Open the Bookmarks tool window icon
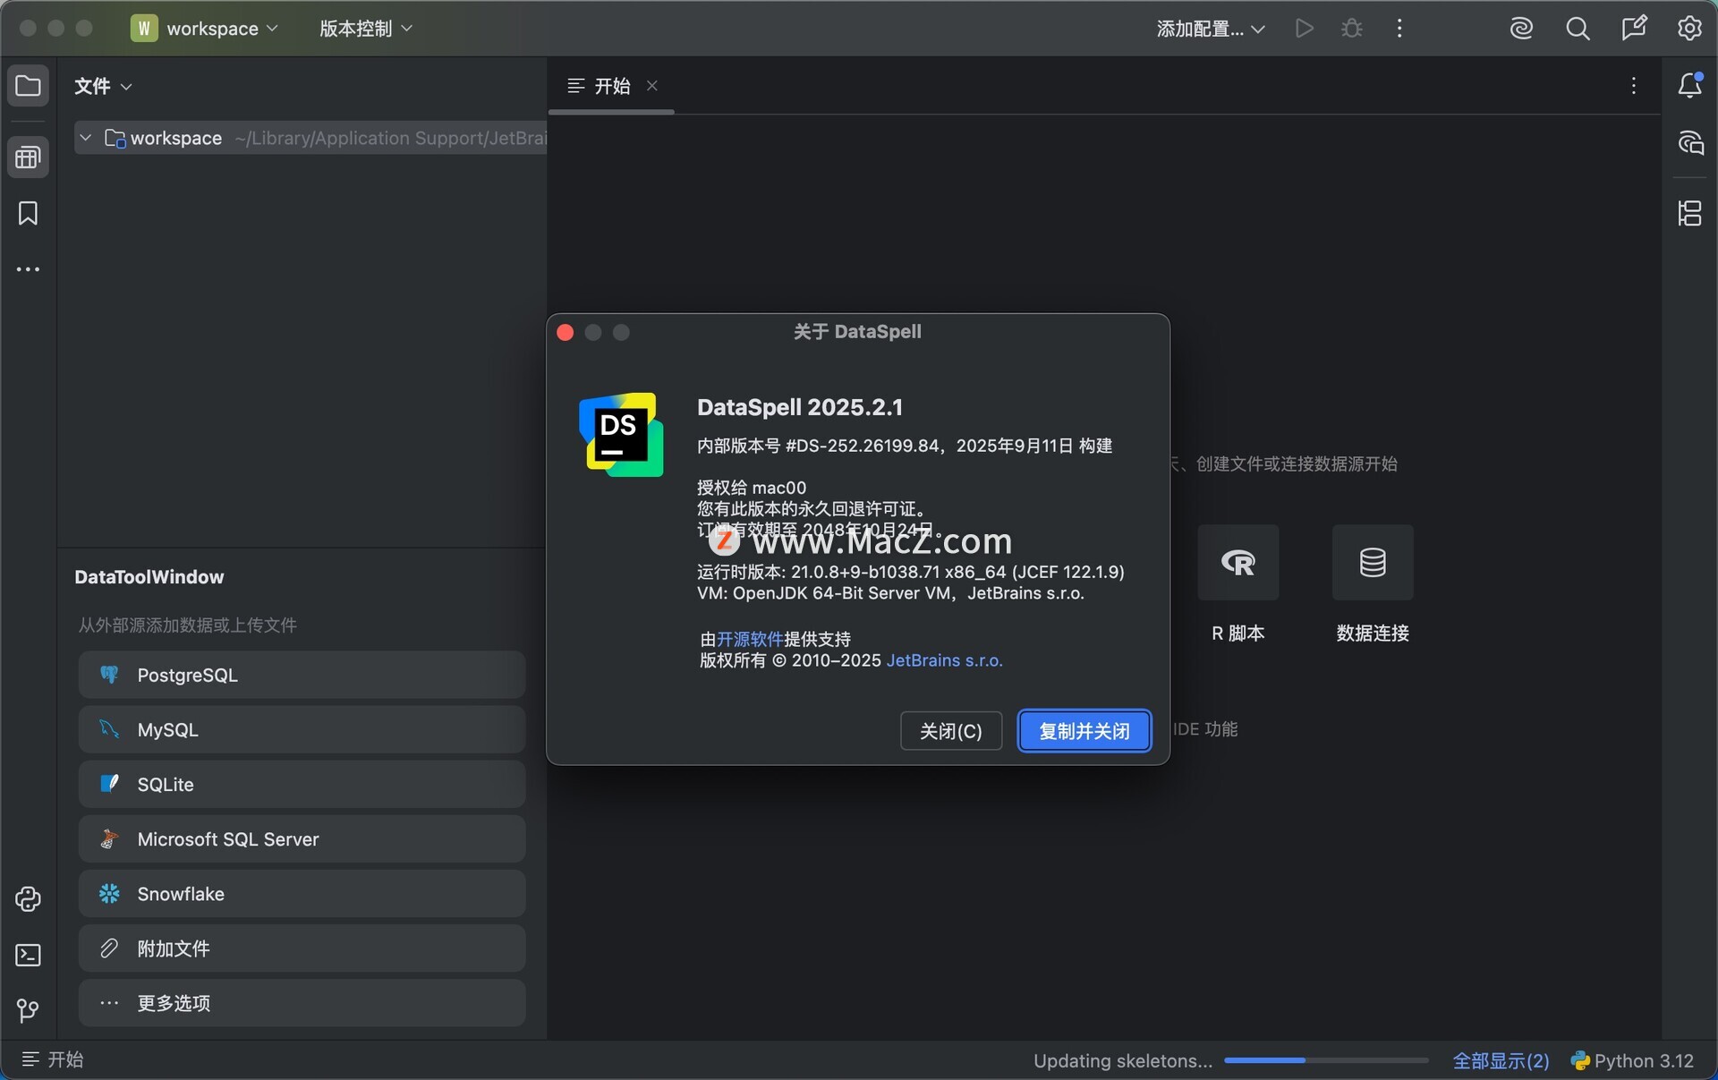The width and height of the screenshot is (1718, 1080). [x=28, y=213]
